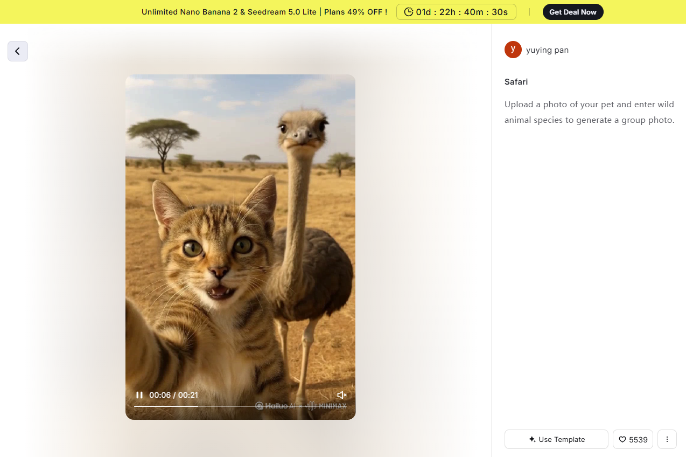Click the Use Template button
Viewport: 686px width, 457px height.
(556, 439)
